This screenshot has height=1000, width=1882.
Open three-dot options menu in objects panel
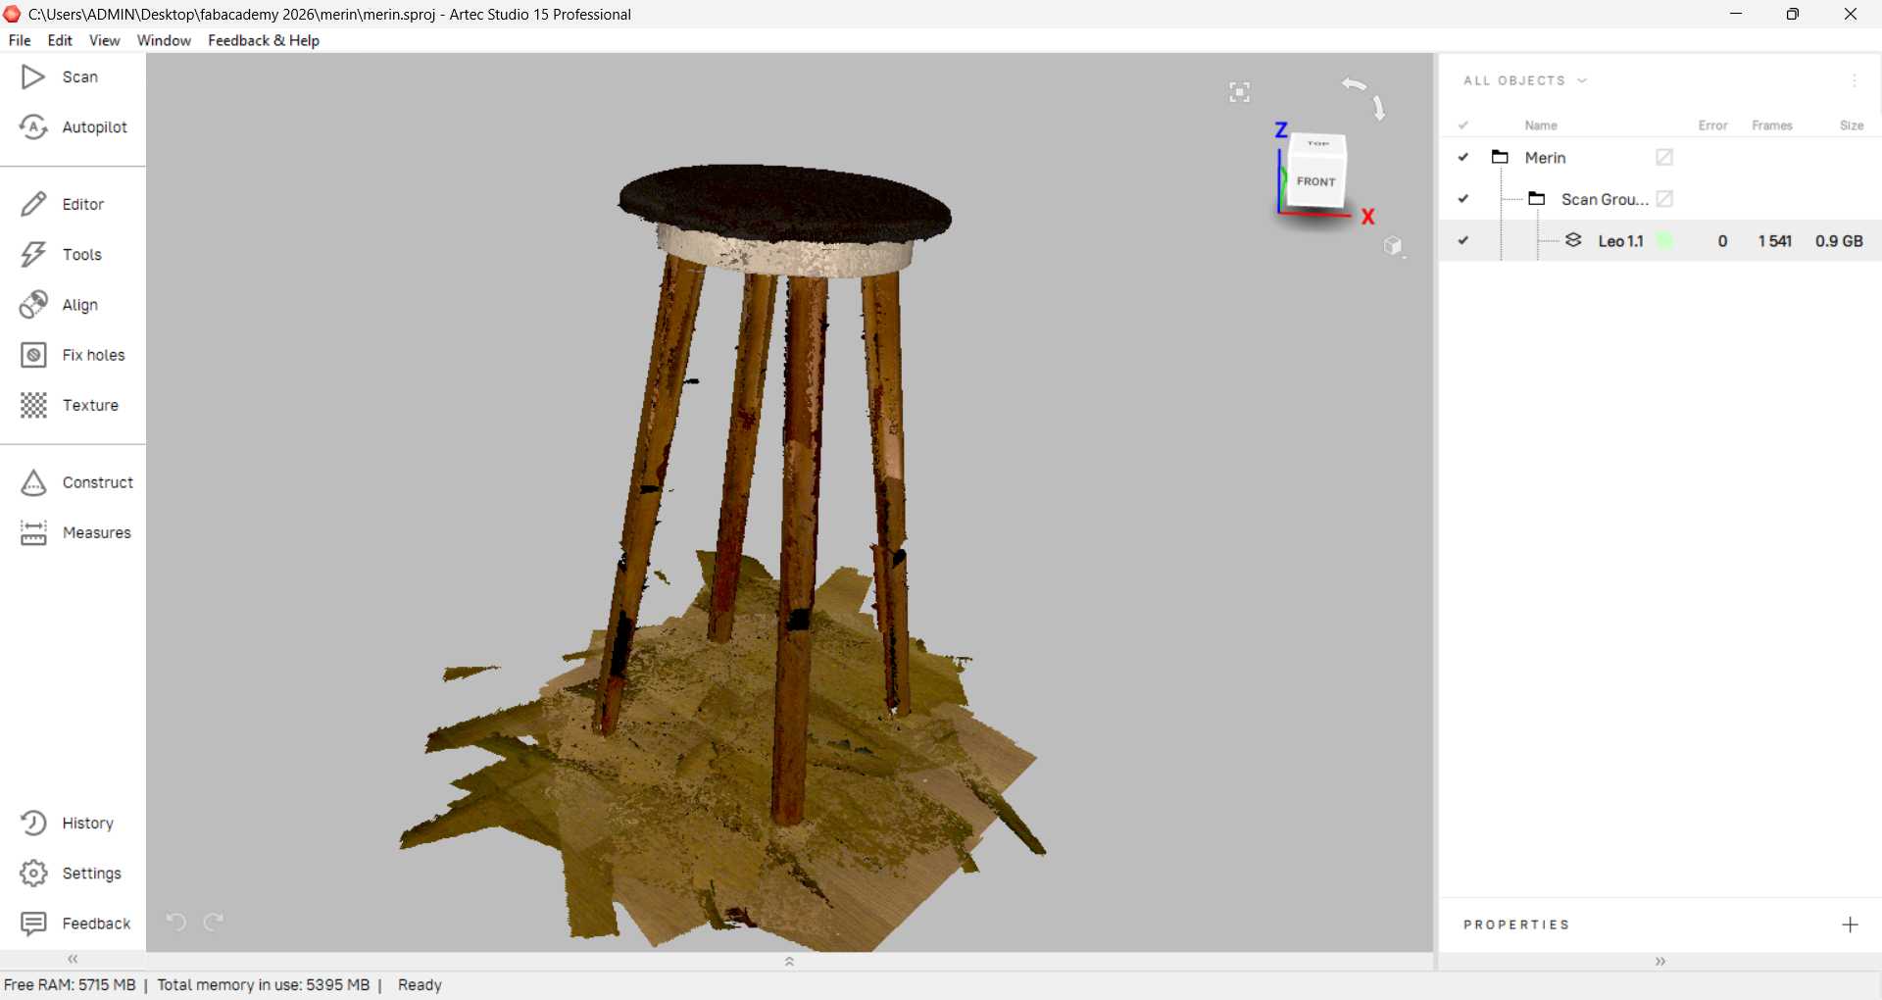pyautogui.click(x=1855, y=80)
